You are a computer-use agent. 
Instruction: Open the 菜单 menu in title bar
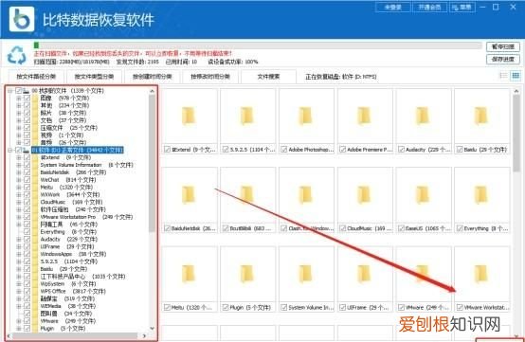click(x=462, y=7)
